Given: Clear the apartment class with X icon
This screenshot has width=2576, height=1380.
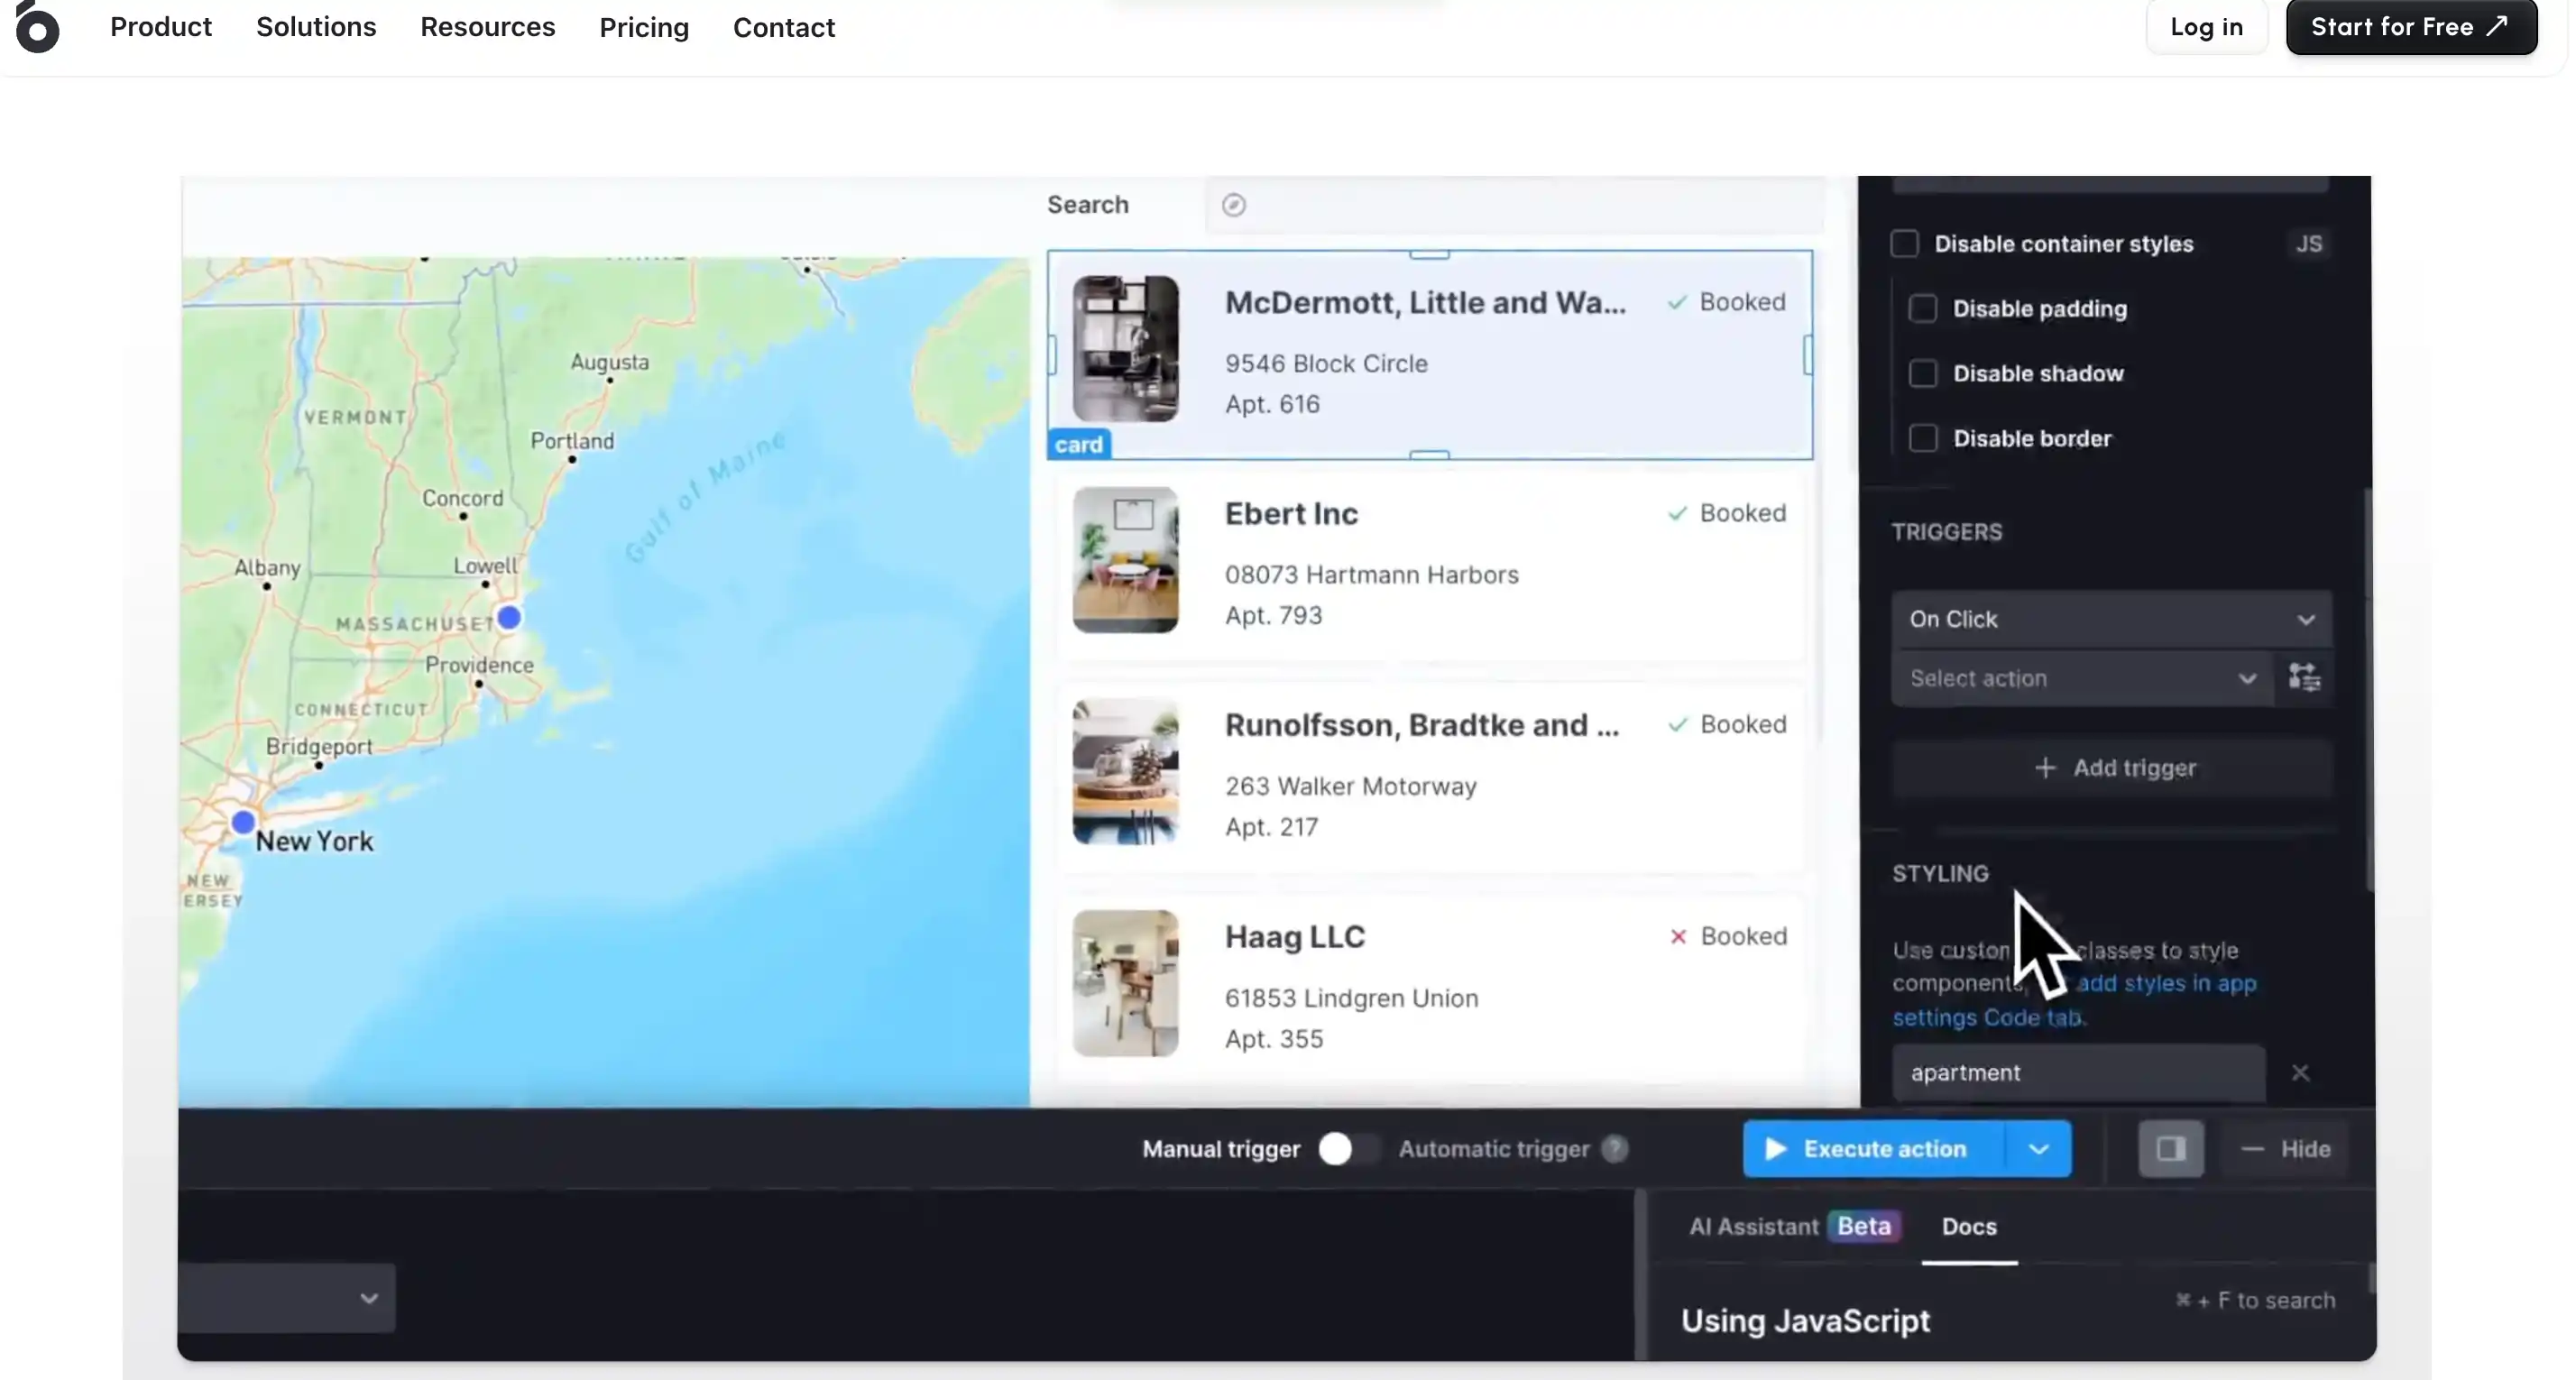Looking at the screenshot, I should pyautogui.click(x=2300, y=1073).
